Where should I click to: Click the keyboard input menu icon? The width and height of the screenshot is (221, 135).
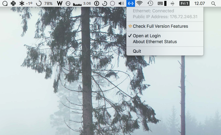pos(160,3)
